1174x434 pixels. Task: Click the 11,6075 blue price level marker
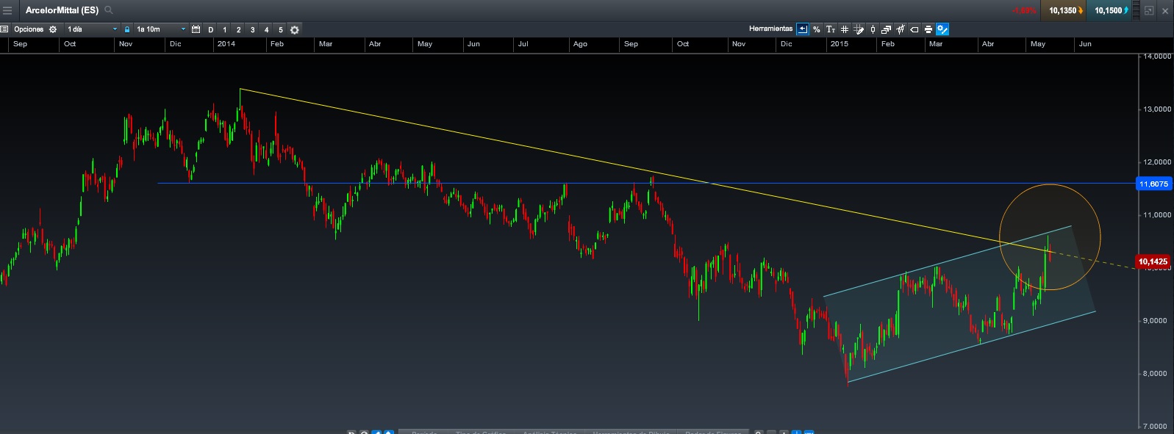point(1153,184)
